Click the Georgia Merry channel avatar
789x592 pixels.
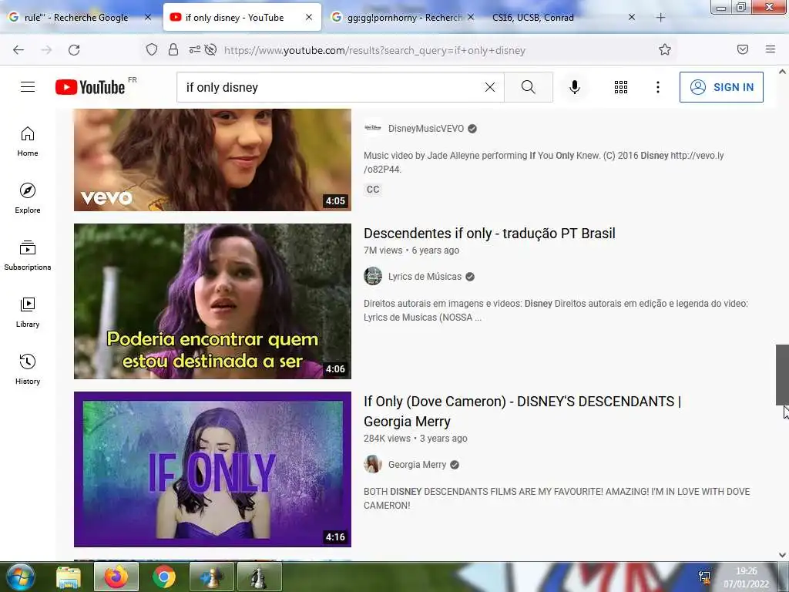373,464
